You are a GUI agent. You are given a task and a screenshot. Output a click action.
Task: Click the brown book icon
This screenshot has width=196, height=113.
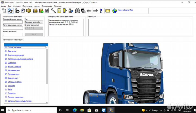(x=35, y=11)
